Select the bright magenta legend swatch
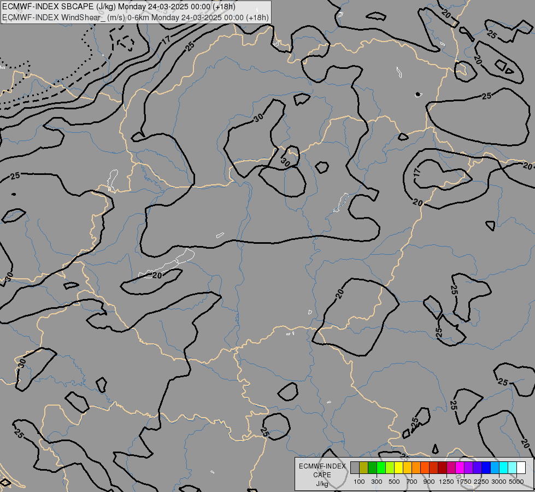The height and width of the screenshot is (492, 535). 460,467
